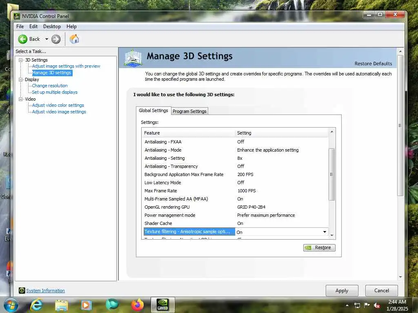The height and width of the screenshot is (313, 418).
Task: Open the Desktop menu
Action: pyautogui.click(x=52, y=26)
